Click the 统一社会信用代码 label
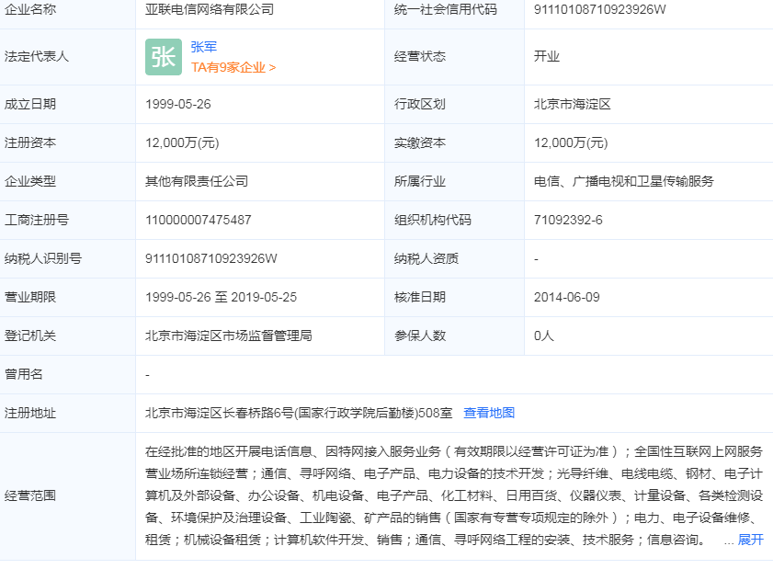 445,9
